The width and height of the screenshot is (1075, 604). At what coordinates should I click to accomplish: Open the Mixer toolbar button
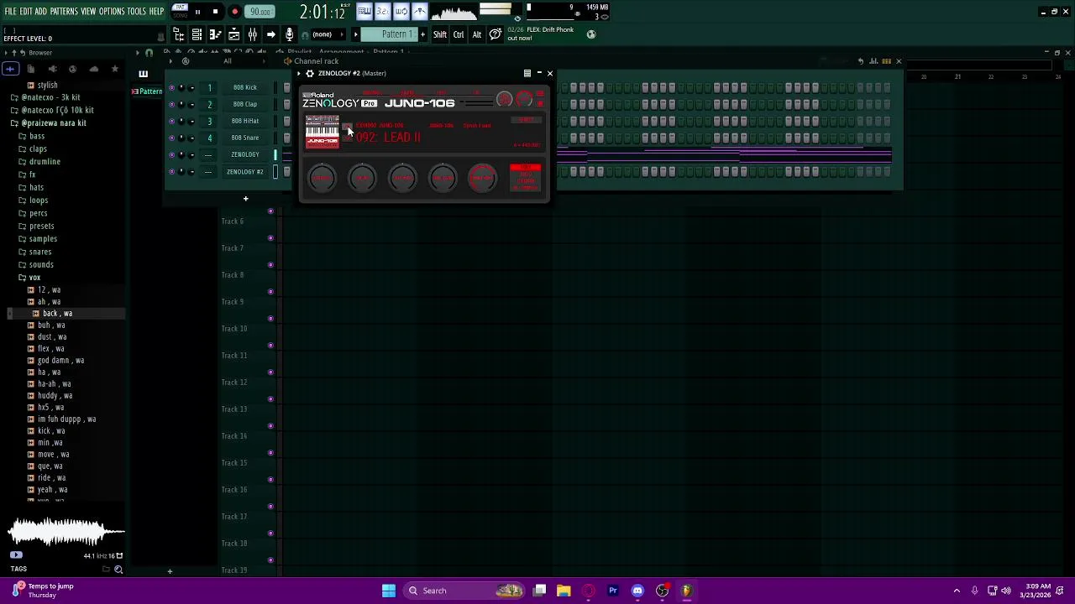[252, 34]
